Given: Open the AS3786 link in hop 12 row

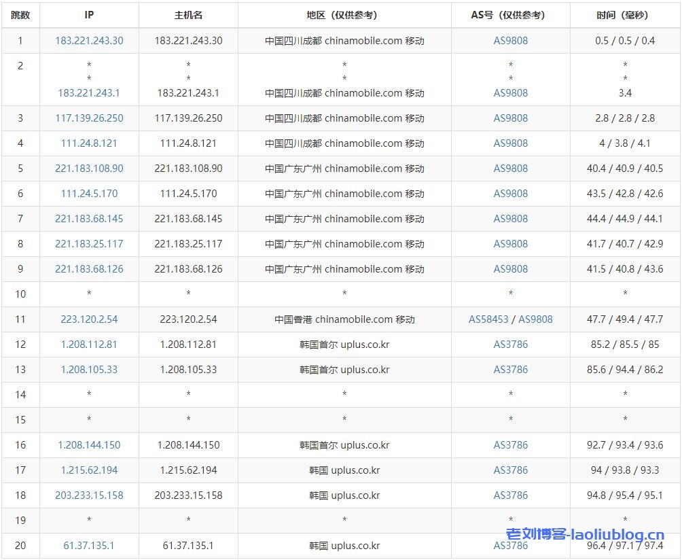Looking at the screenshot, I should pyautogui.click(x=510, y=345).
